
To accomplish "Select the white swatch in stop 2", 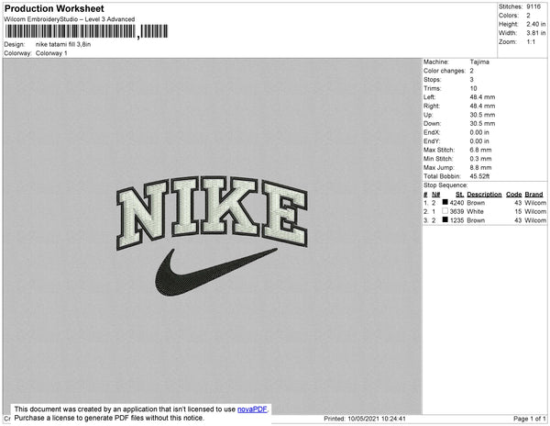I will pyautogui.click(x=445, y=211).
